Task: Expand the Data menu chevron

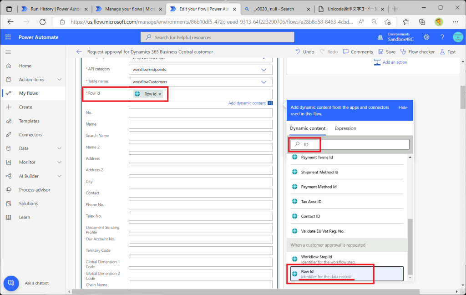Action: coord(60,148)
